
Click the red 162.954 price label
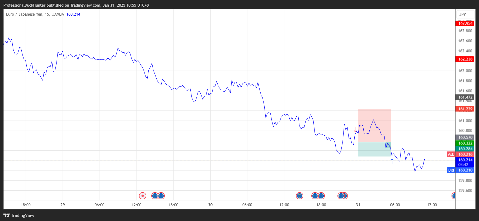(465, 24)
